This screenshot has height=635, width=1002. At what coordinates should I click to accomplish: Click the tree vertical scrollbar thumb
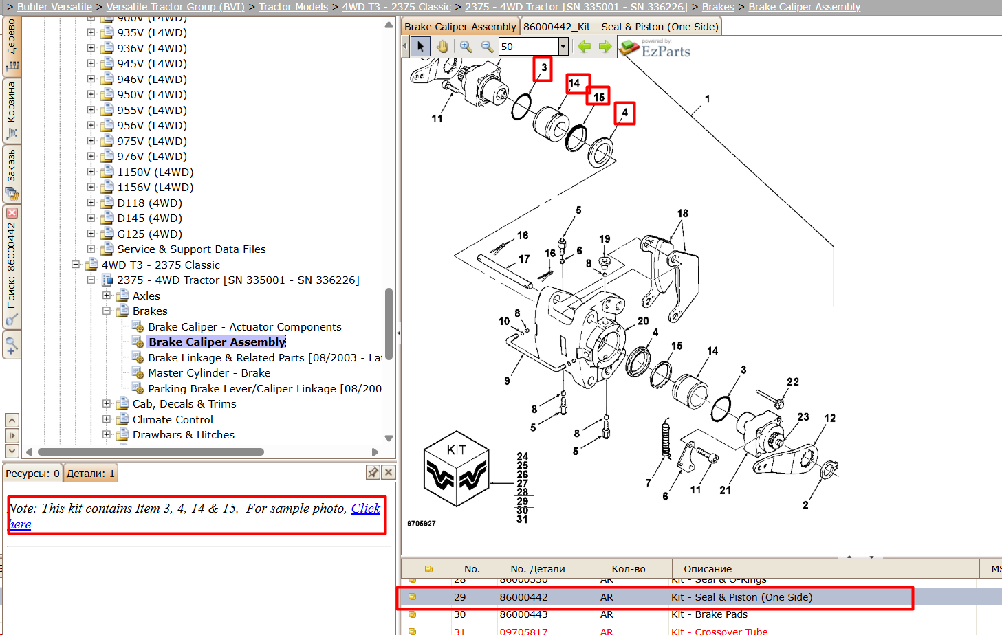[389, 323]
